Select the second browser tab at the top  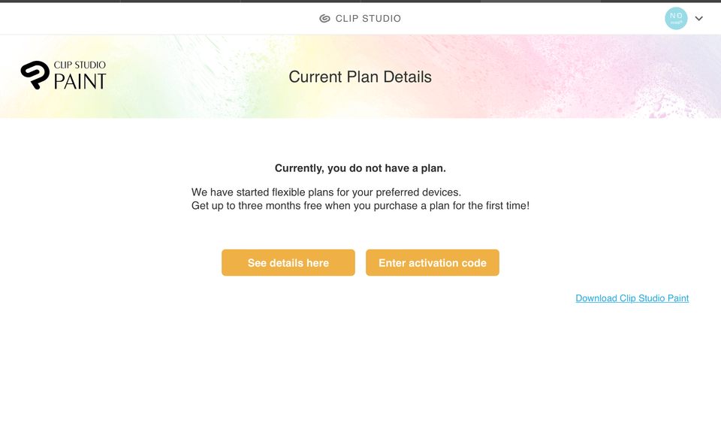[180, 2]
